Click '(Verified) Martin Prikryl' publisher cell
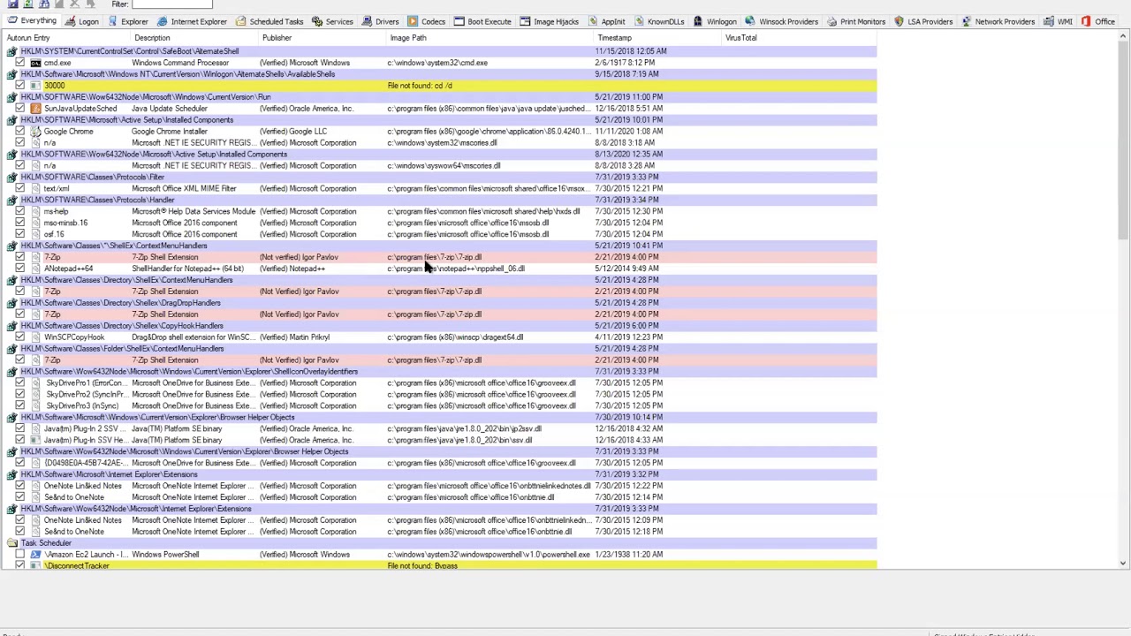This screenshot has height=636, width=1131. (x=295, y=337)
